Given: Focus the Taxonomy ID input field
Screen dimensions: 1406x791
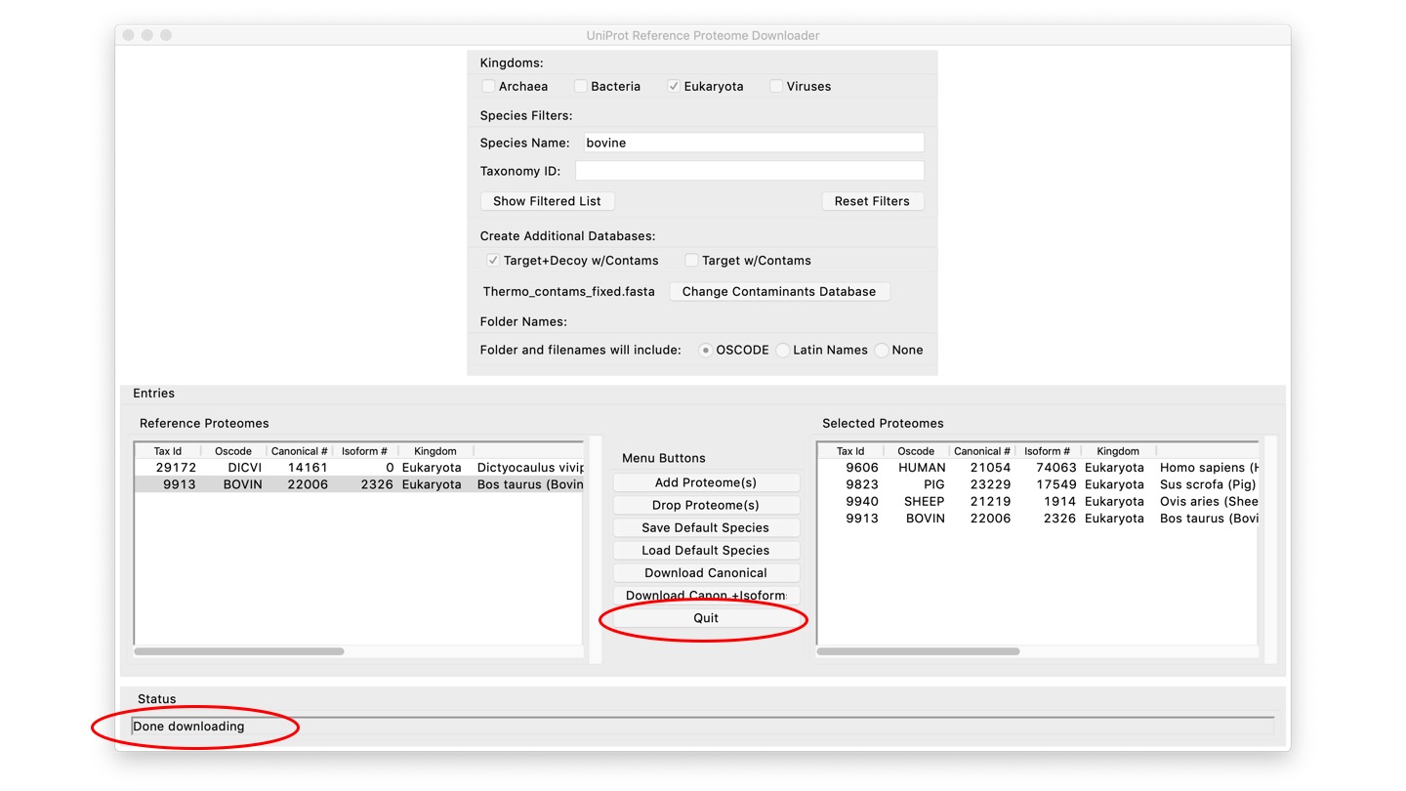Looking at the screenshot, I should click(750, 171).
